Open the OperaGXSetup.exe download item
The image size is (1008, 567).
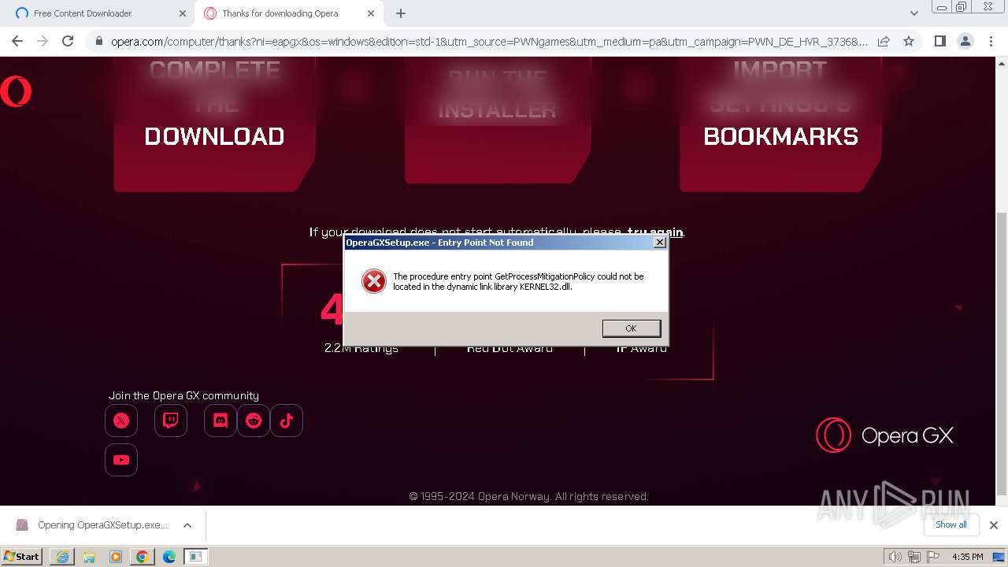[x=93, y=525]
